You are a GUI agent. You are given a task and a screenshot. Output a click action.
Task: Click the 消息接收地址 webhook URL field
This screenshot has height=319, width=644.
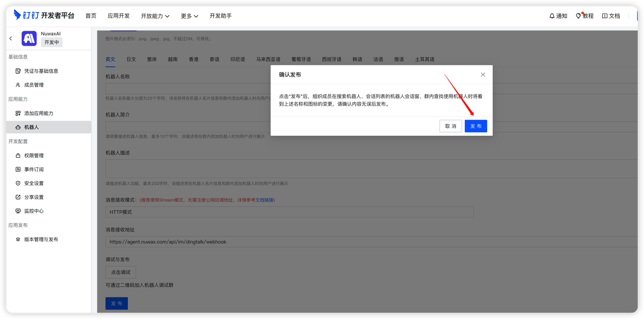click(x=371, y=242)
